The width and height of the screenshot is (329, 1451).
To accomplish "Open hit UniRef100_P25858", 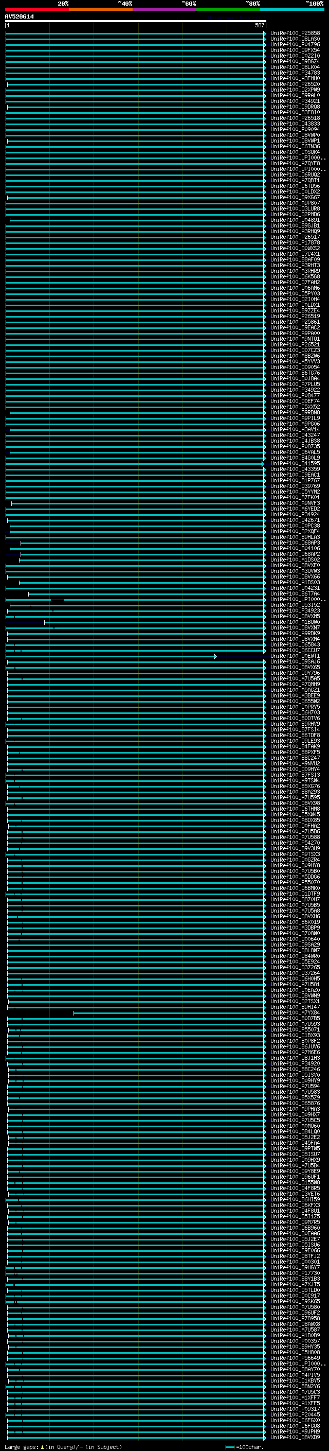I will [x=295, y=33].
